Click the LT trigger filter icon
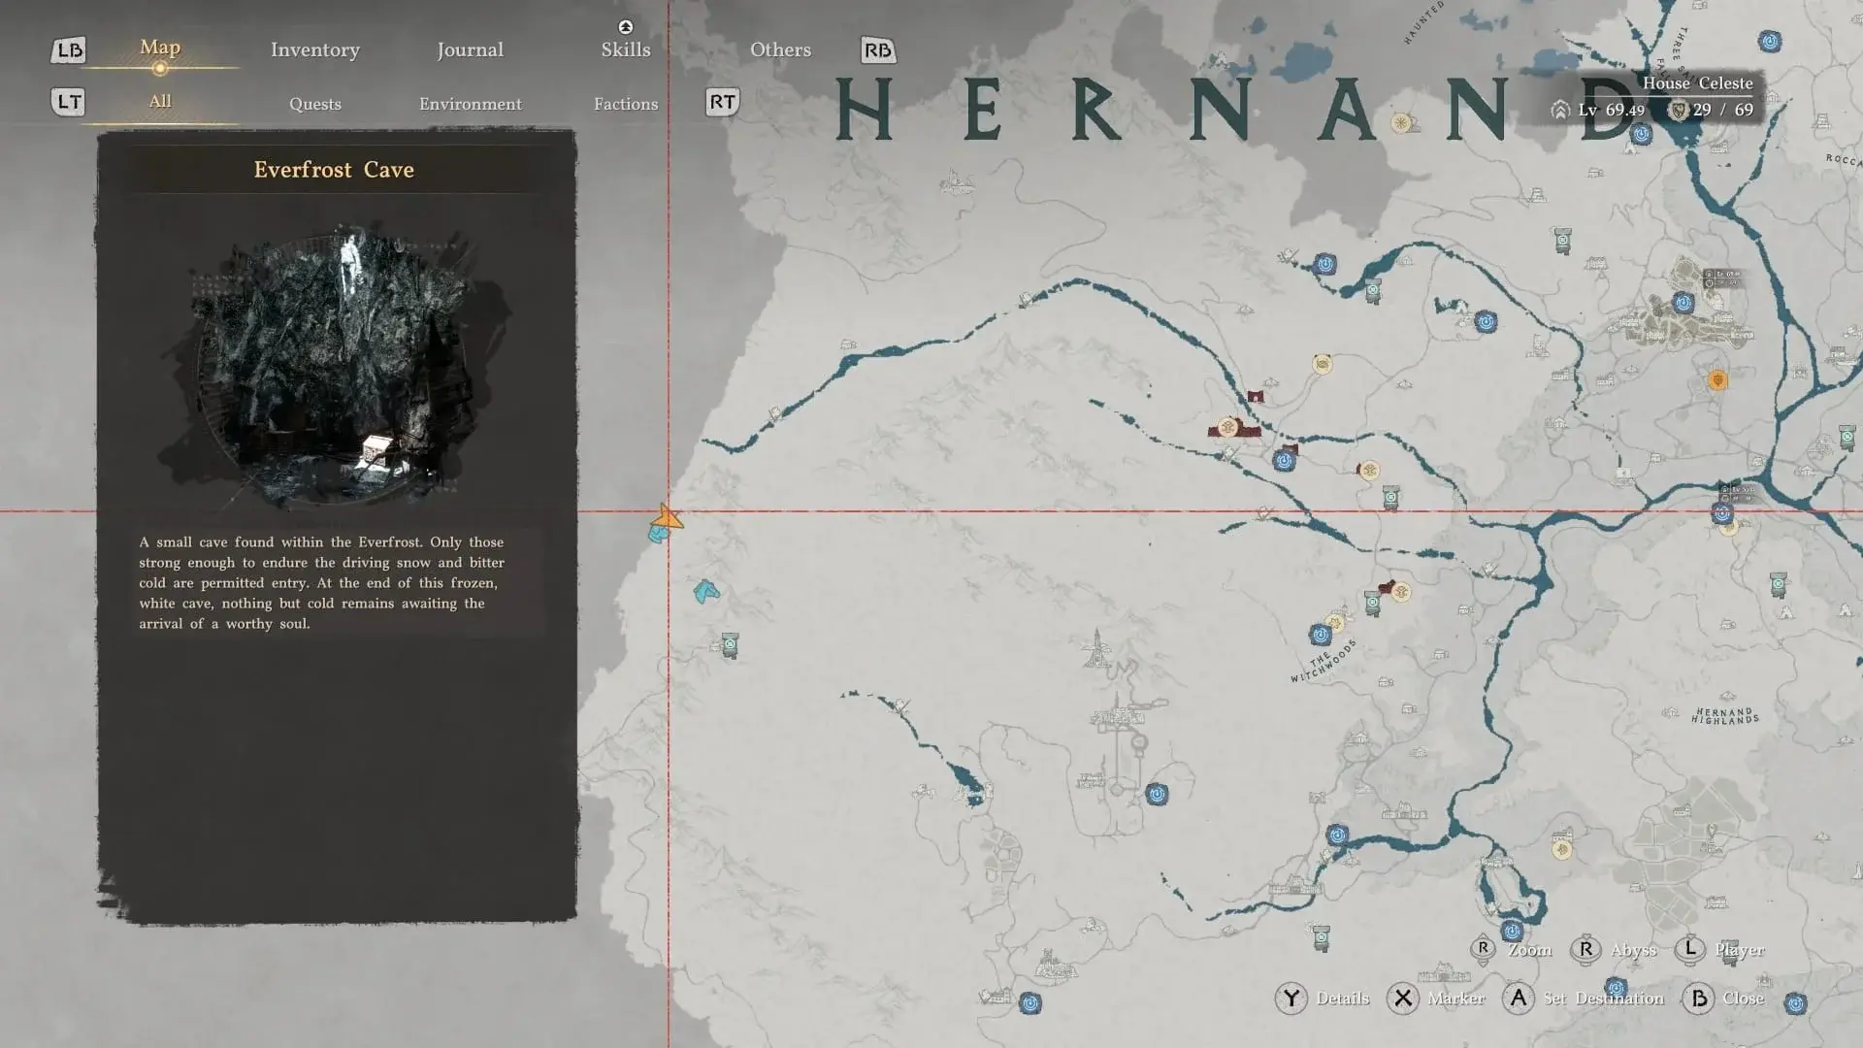This screenshot has width=1863, height=1048. [x=68, y=102]
